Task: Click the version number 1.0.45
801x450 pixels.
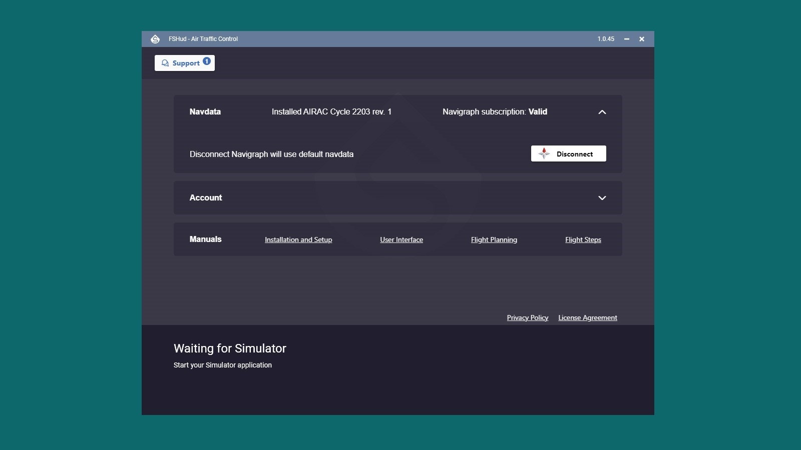Action: pyautogui.click(x=605, y=39)
